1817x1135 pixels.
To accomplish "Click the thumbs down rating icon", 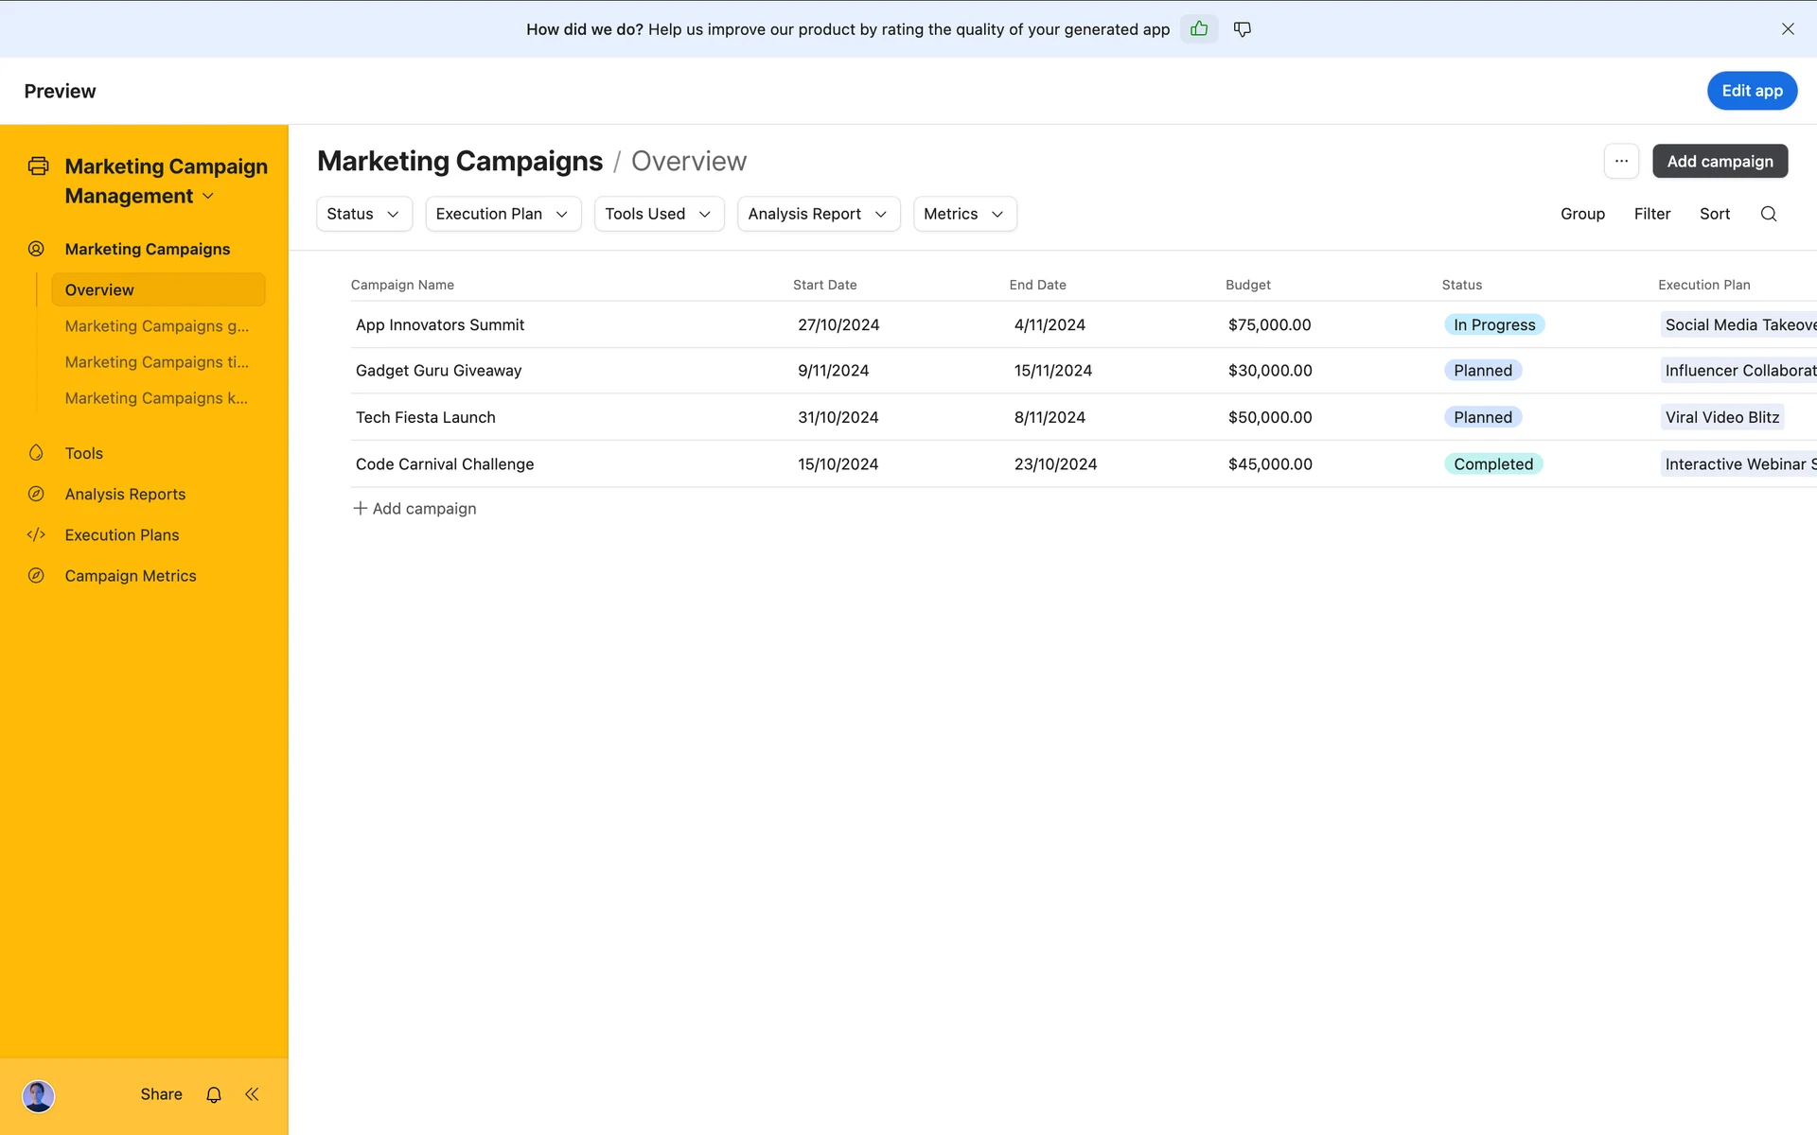I will [x=1243, y=29].
